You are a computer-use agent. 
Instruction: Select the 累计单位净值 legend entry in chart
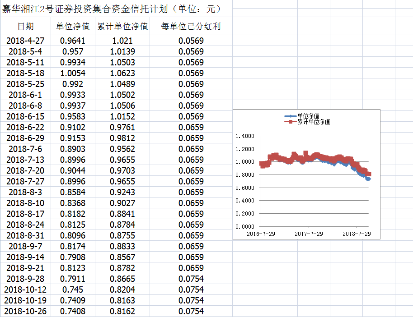coord(307,121)
